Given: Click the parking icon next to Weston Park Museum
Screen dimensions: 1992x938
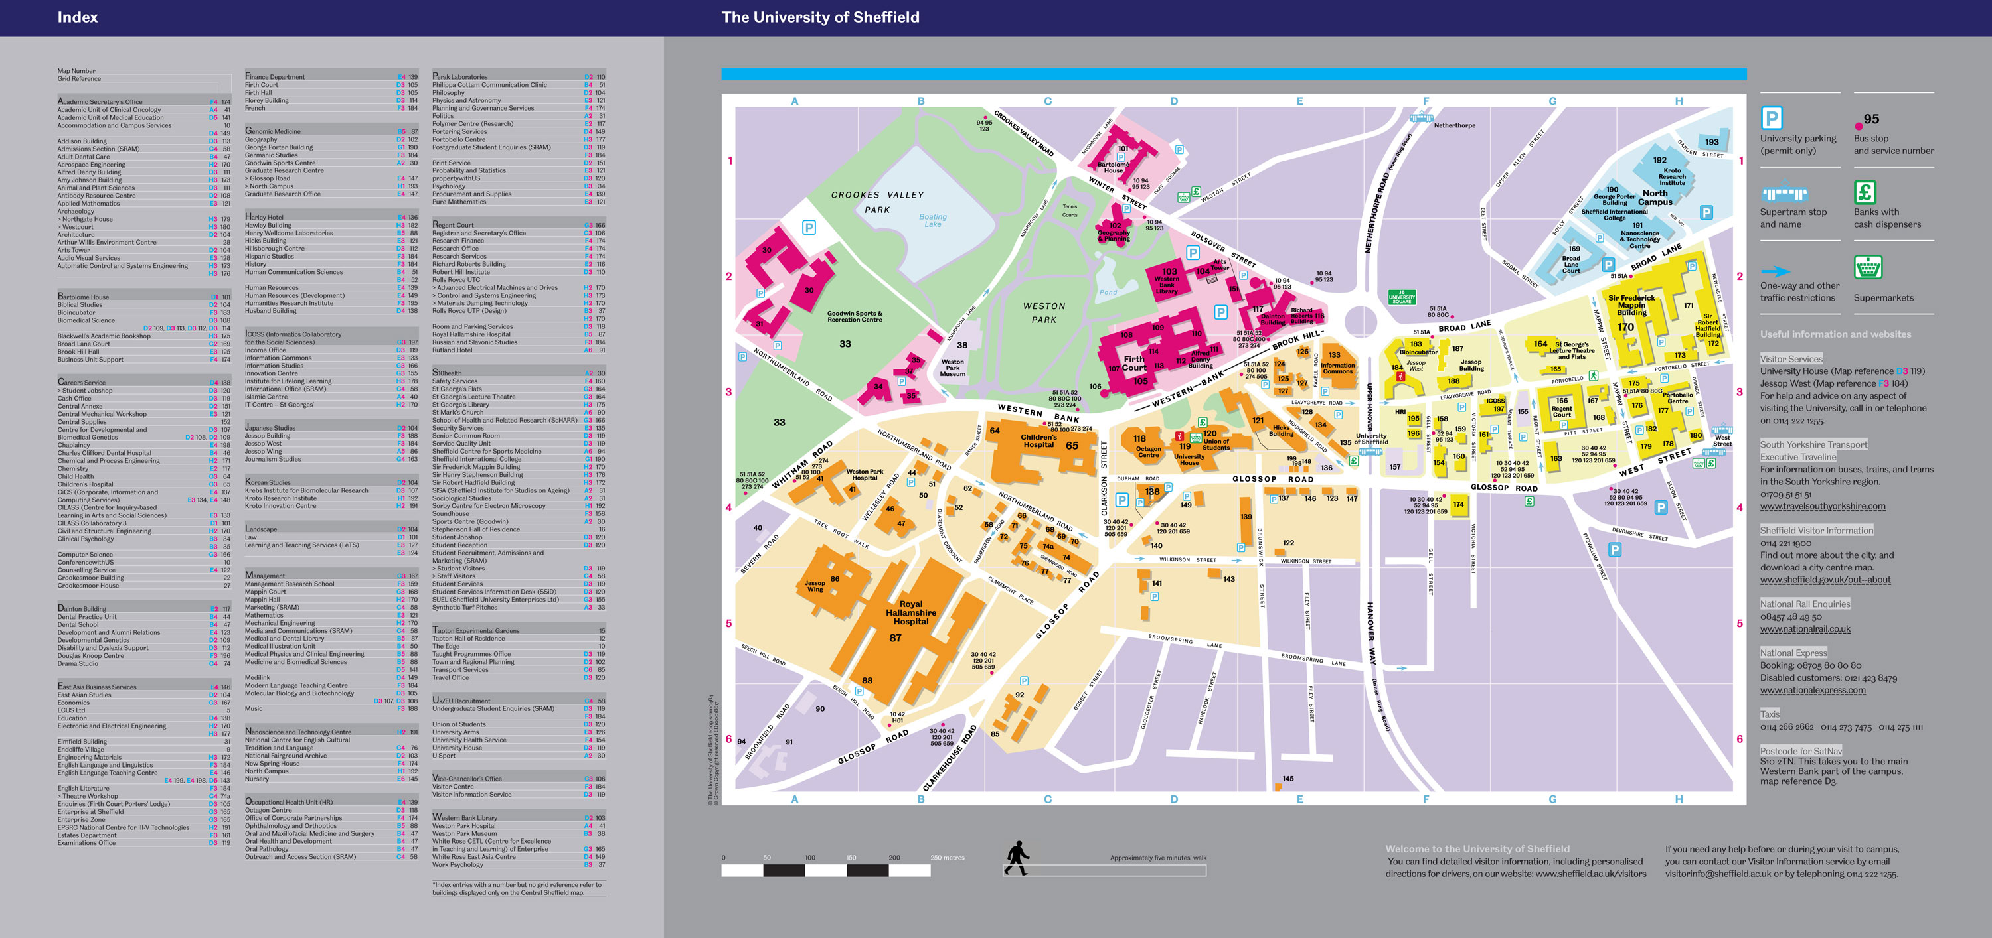Looking at the screenshot, I should click(902, 381).
